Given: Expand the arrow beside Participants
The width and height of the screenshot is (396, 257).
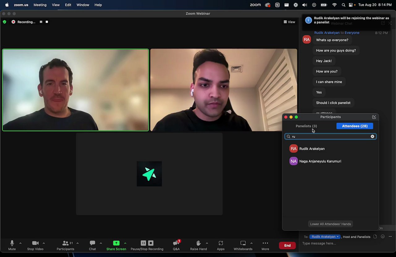Looking at the screenshot, I should pyautogui.click(x=77, y=243).
